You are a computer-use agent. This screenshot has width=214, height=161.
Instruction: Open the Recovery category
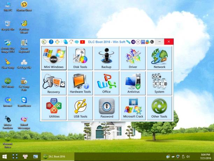(x=54, y=83)
